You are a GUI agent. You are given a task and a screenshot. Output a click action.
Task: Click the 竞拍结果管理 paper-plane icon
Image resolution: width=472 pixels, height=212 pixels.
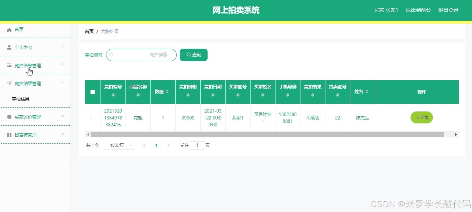point(9,83)
